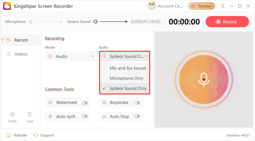Click the Auto Stop label
255x141 pixels.
pos(120,117)
